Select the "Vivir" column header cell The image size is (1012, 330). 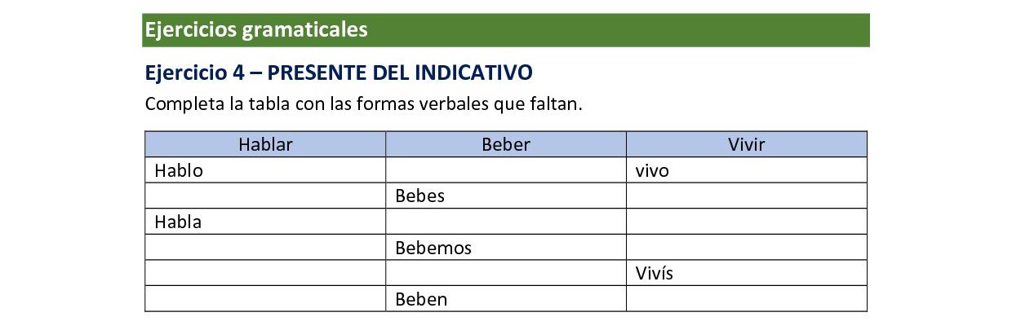tap(746, 145)
